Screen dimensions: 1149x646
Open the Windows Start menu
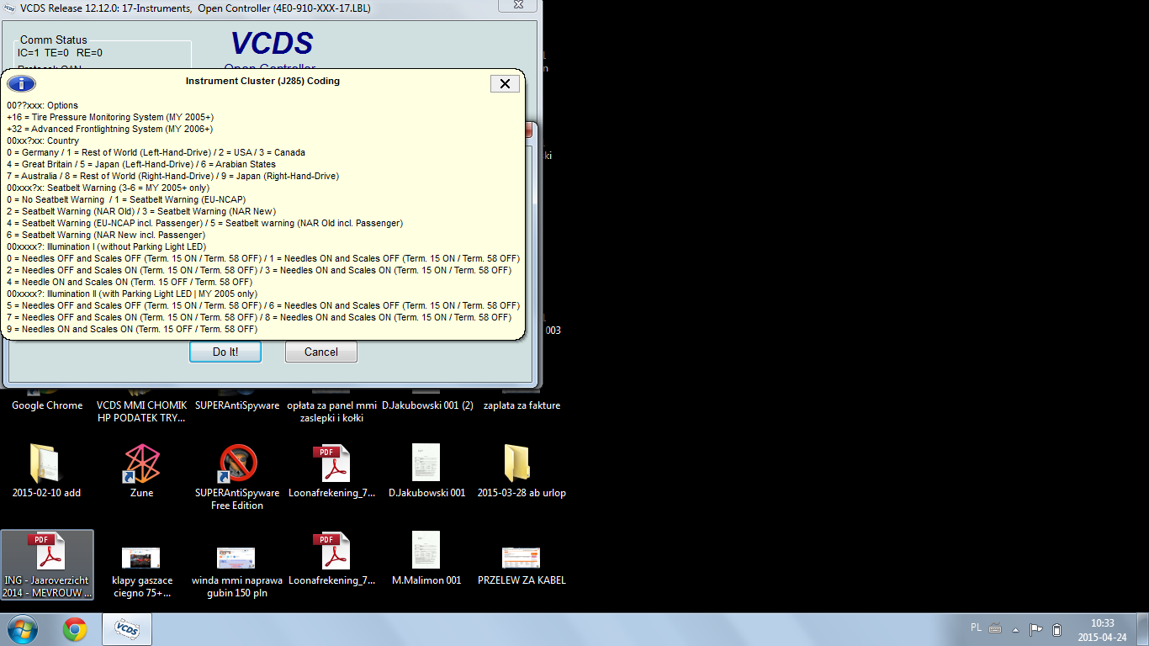21,629
